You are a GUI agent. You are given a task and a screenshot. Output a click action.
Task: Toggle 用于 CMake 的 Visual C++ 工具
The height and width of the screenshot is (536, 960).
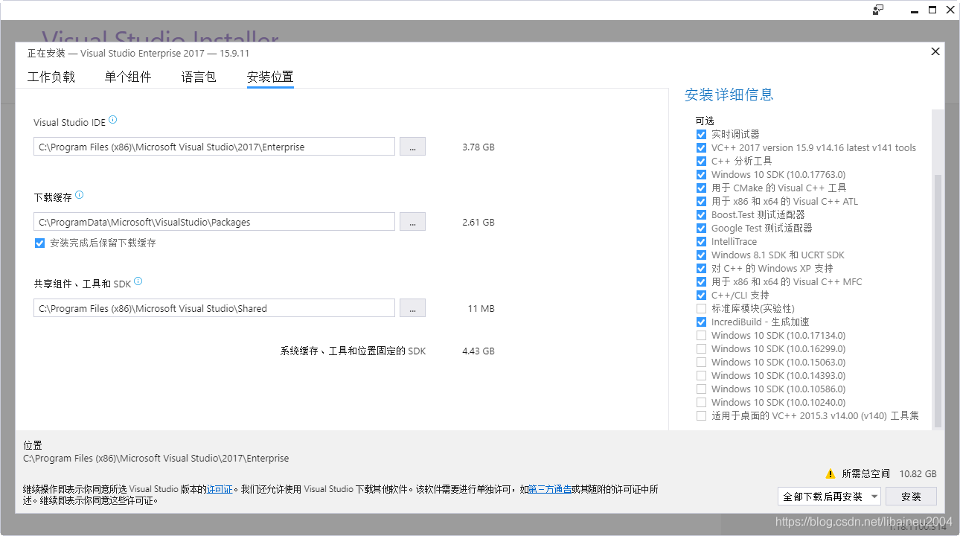pos(701,188)
